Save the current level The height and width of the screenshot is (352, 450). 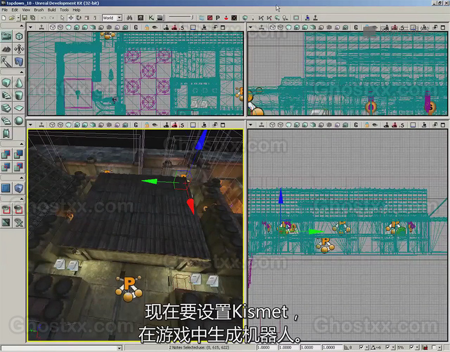click(25, 18)
